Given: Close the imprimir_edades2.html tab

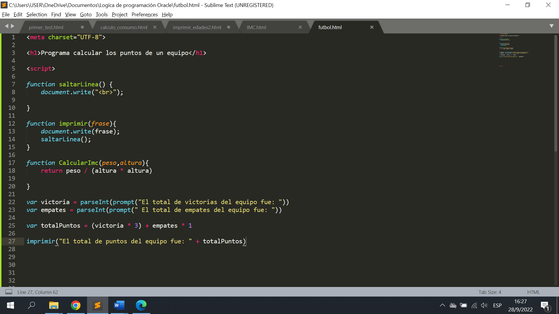Looking at the screenshot, I should tap(229, 27).
